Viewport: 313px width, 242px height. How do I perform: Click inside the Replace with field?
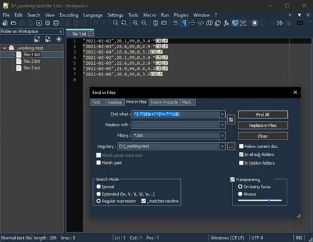[x=175, y=125]
